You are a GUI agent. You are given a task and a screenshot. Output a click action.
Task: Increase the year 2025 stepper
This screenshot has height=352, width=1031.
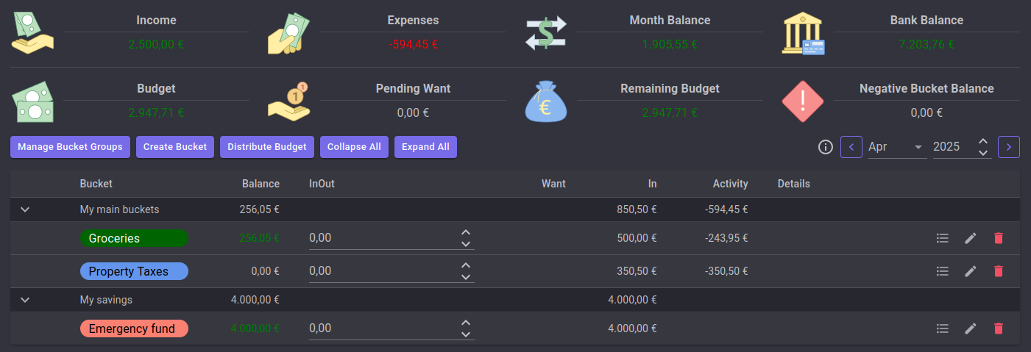983,141
